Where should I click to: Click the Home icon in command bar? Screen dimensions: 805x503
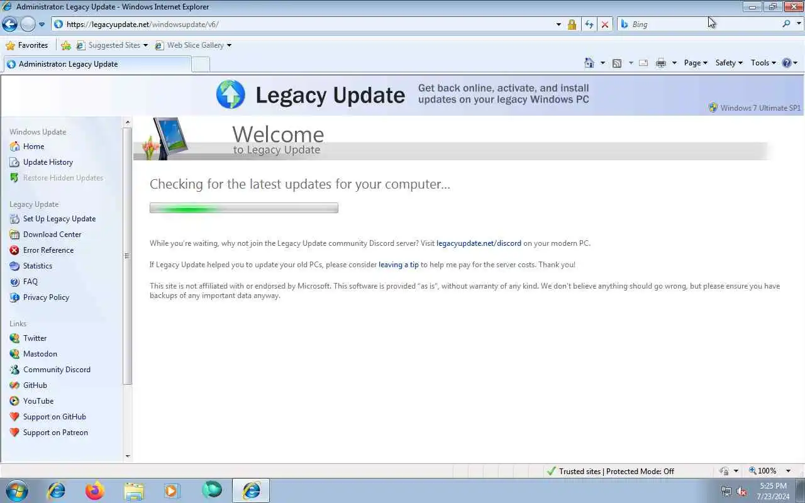(x=589, y=63)
